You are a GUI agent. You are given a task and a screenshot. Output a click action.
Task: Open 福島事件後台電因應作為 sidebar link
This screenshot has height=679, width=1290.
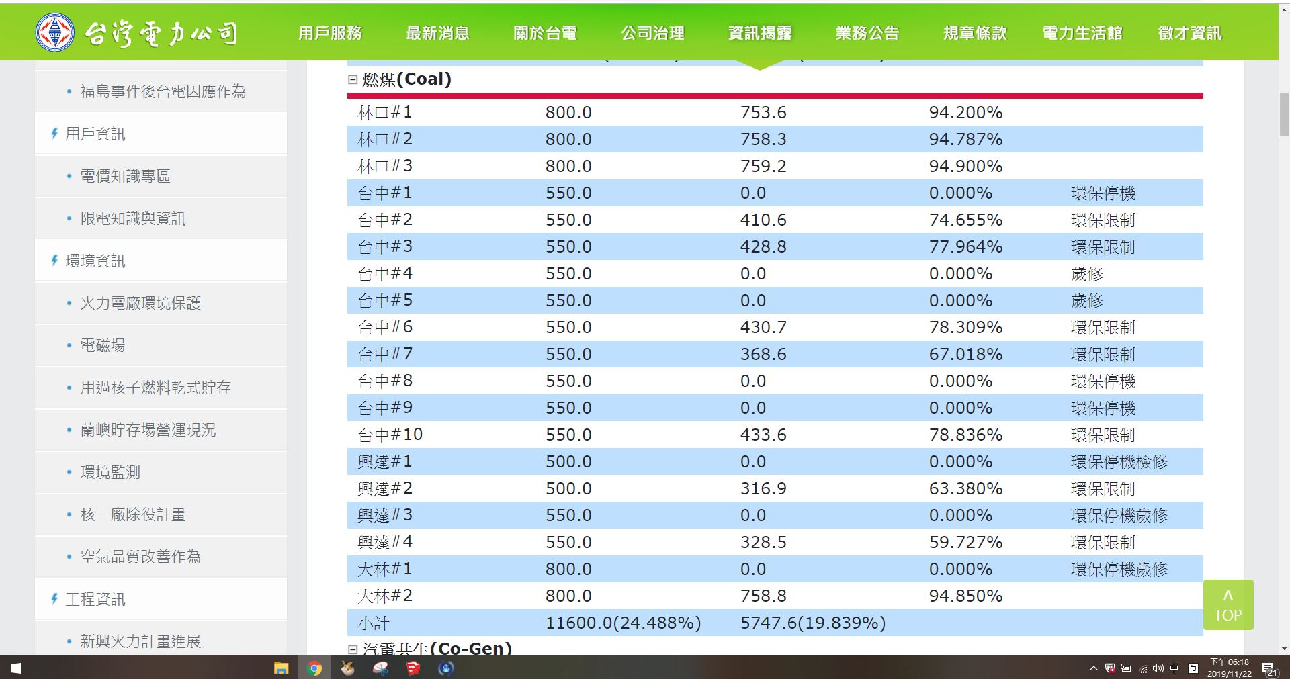point(163,91)
